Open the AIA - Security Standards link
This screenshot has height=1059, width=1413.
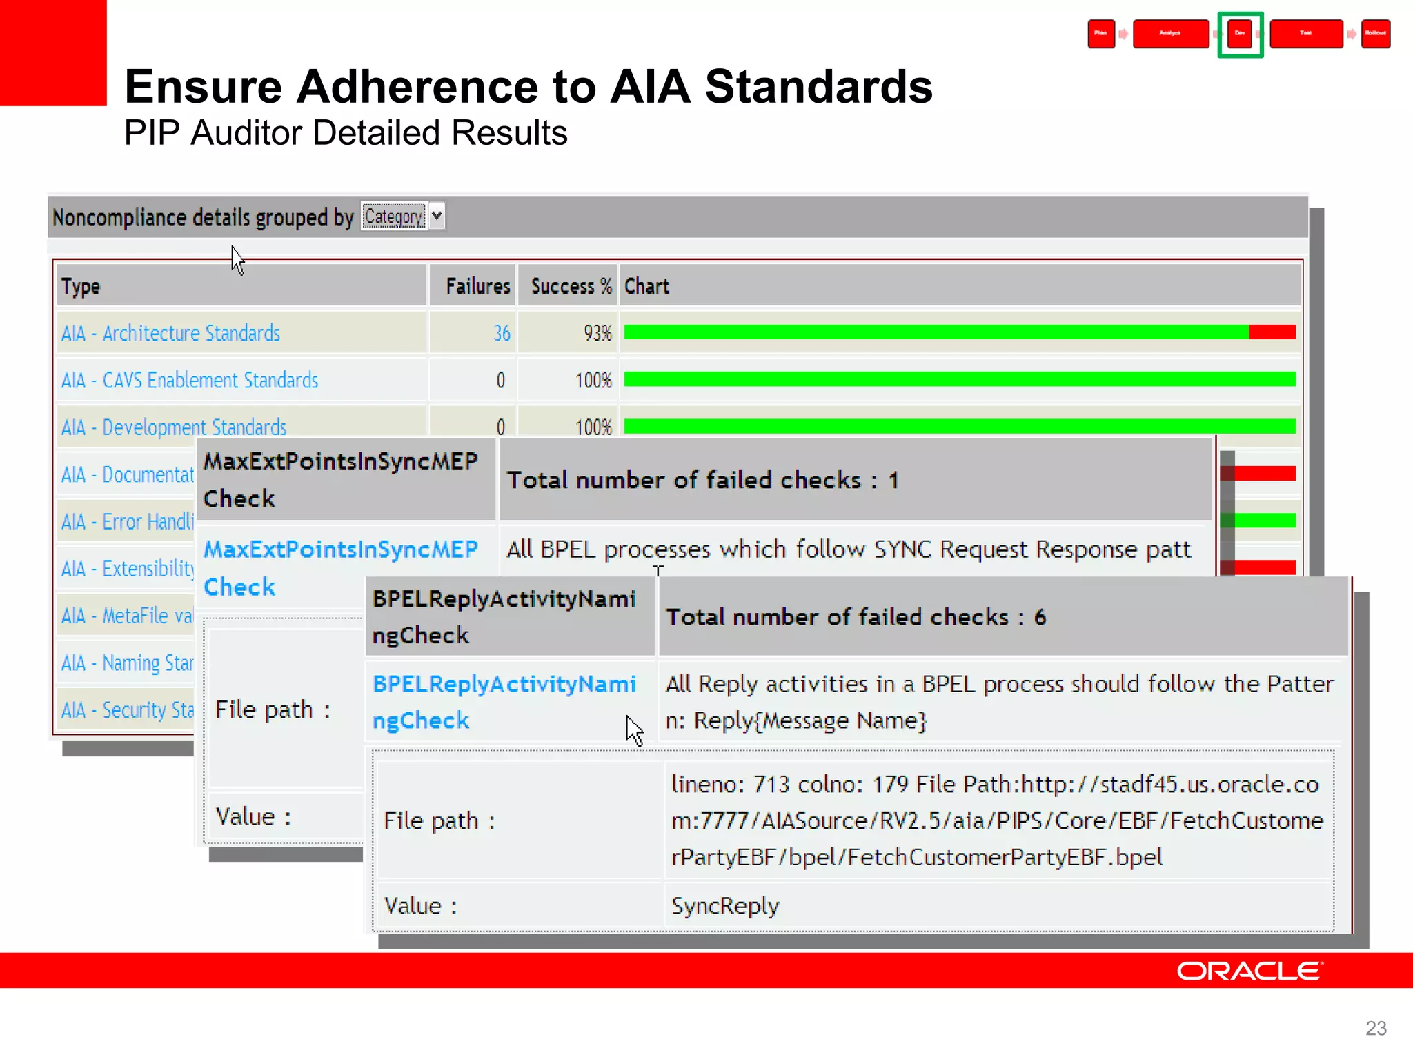(128, 710)
